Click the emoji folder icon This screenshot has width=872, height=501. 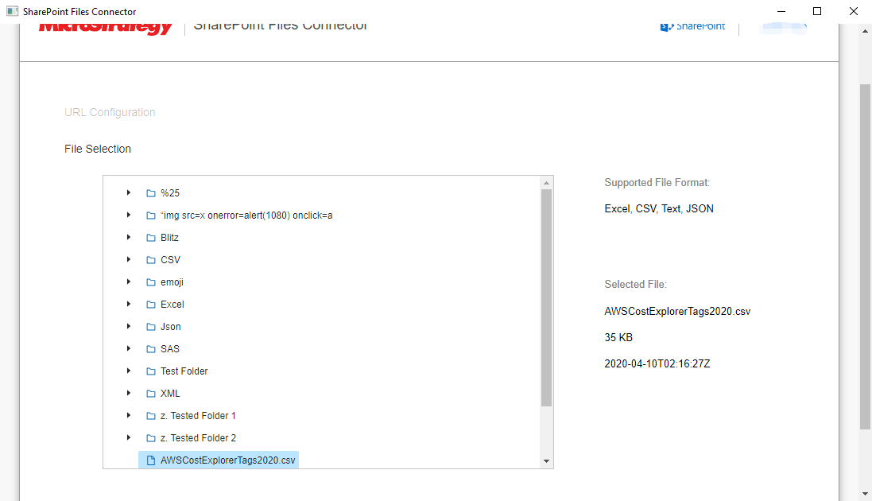(151, 282)
